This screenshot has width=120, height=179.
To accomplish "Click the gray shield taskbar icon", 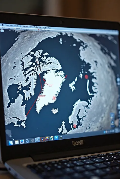I will pos(32,140).
